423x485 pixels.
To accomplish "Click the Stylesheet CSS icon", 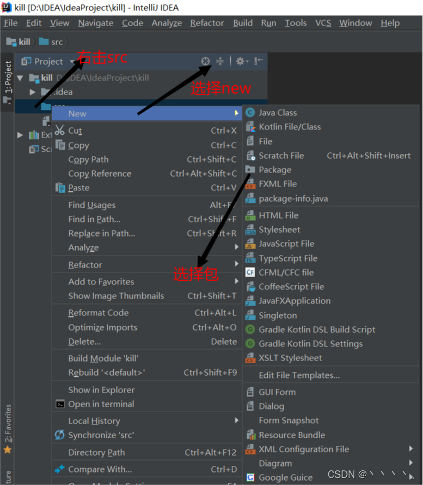I will [250, 229].
